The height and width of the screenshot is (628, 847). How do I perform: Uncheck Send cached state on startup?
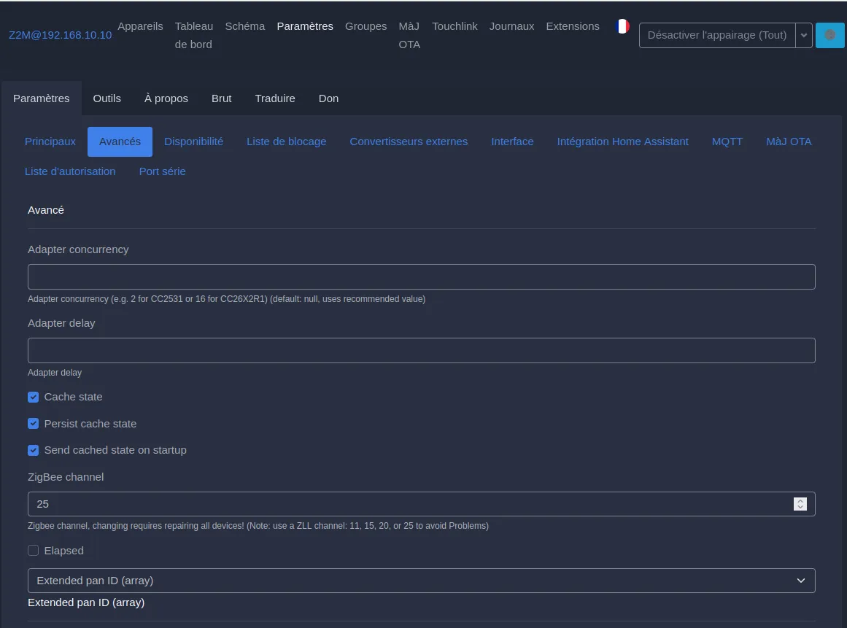(33, 450)
